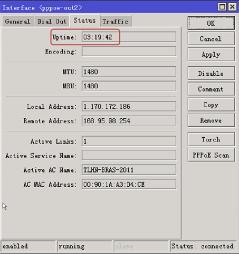Click the 'Encoding:' label
Image resolution: width=239 pixels, height=254 pixels.
point(61,52)
